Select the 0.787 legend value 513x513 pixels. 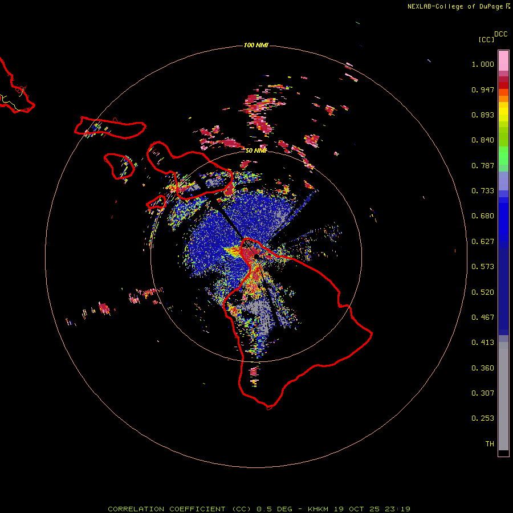tap(483, 165)
